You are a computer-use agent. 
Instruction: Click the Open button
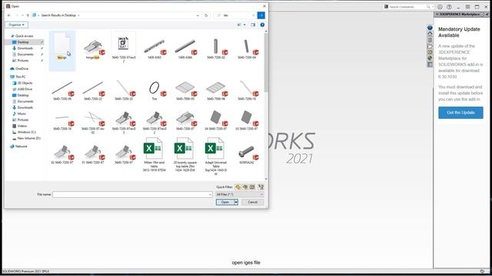pos(225,202)
